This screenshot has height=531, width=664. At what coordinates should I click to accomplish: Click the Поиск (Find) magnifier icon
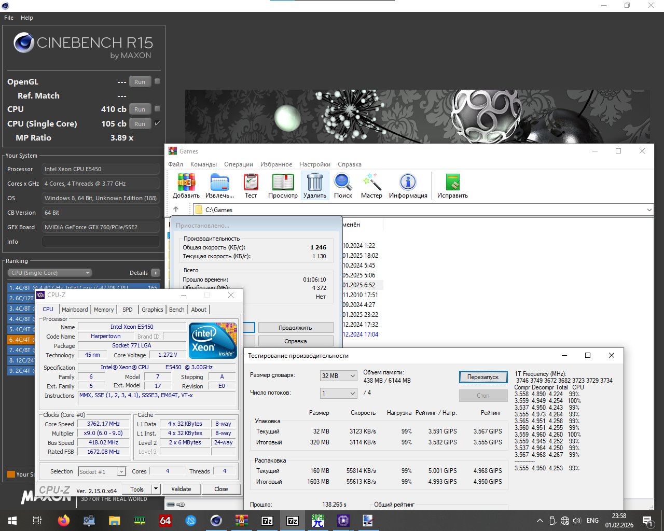[343, 186]
